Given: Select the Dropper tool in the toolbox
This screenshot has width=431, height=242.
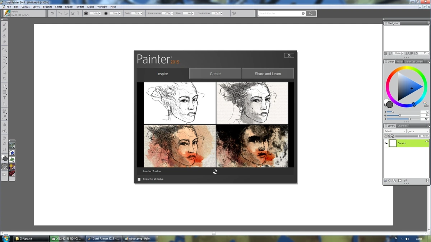Looking at the screenshot, I should (5, 30).
